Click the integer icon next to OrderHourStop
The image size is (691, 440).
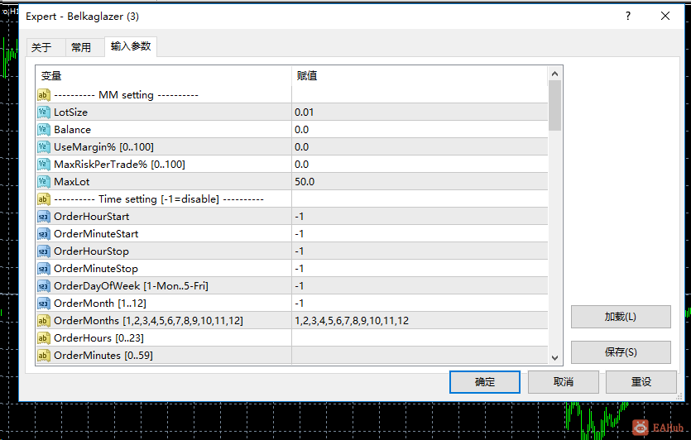pos(43,251)
